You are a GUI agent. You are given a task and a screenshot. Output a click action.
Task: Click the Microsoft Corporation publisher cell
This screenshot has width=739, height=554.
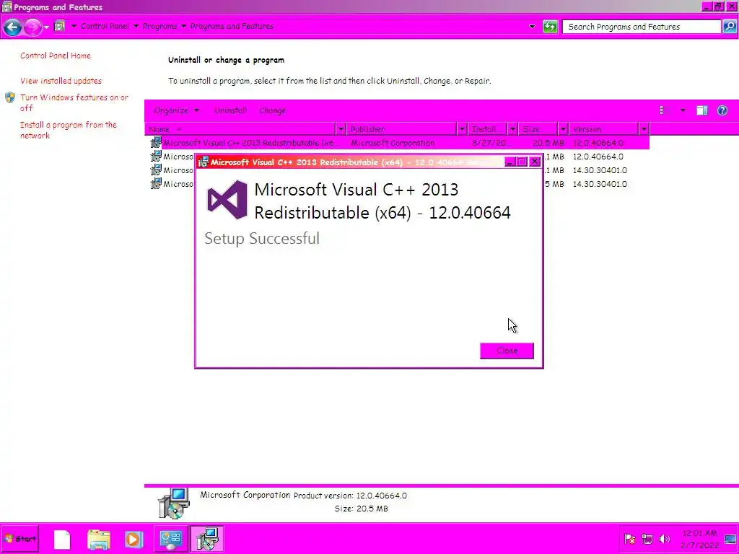coord(393,143)
